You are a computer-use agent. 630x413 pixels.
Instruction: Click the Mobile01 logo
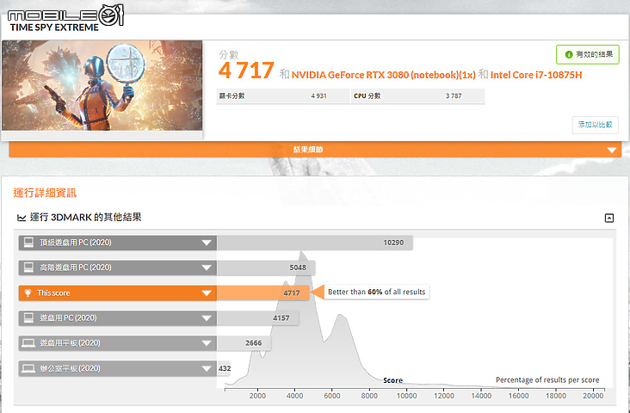(x=65, y=15)
